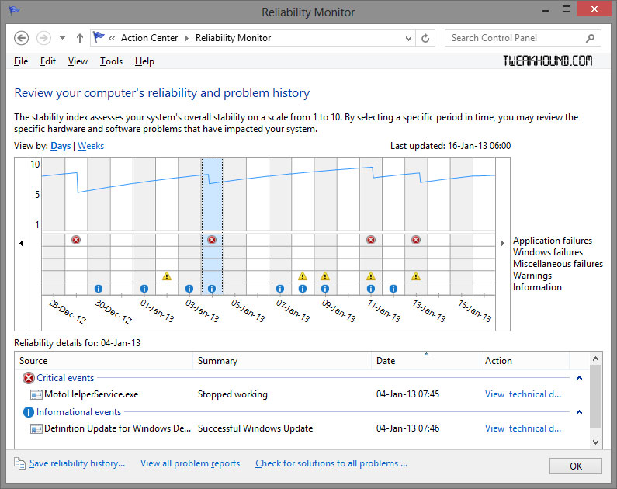Screen dimensions: 617x489
Task: Open View all problem reports
Action: click(x=190, y=463)
